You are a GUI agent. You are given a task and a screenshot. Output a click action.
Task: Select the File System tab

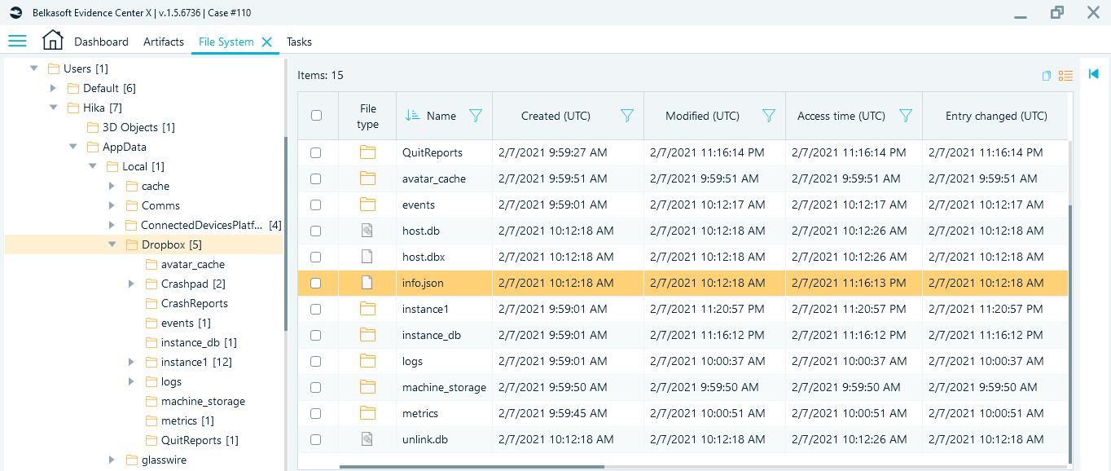pos(226,42)
